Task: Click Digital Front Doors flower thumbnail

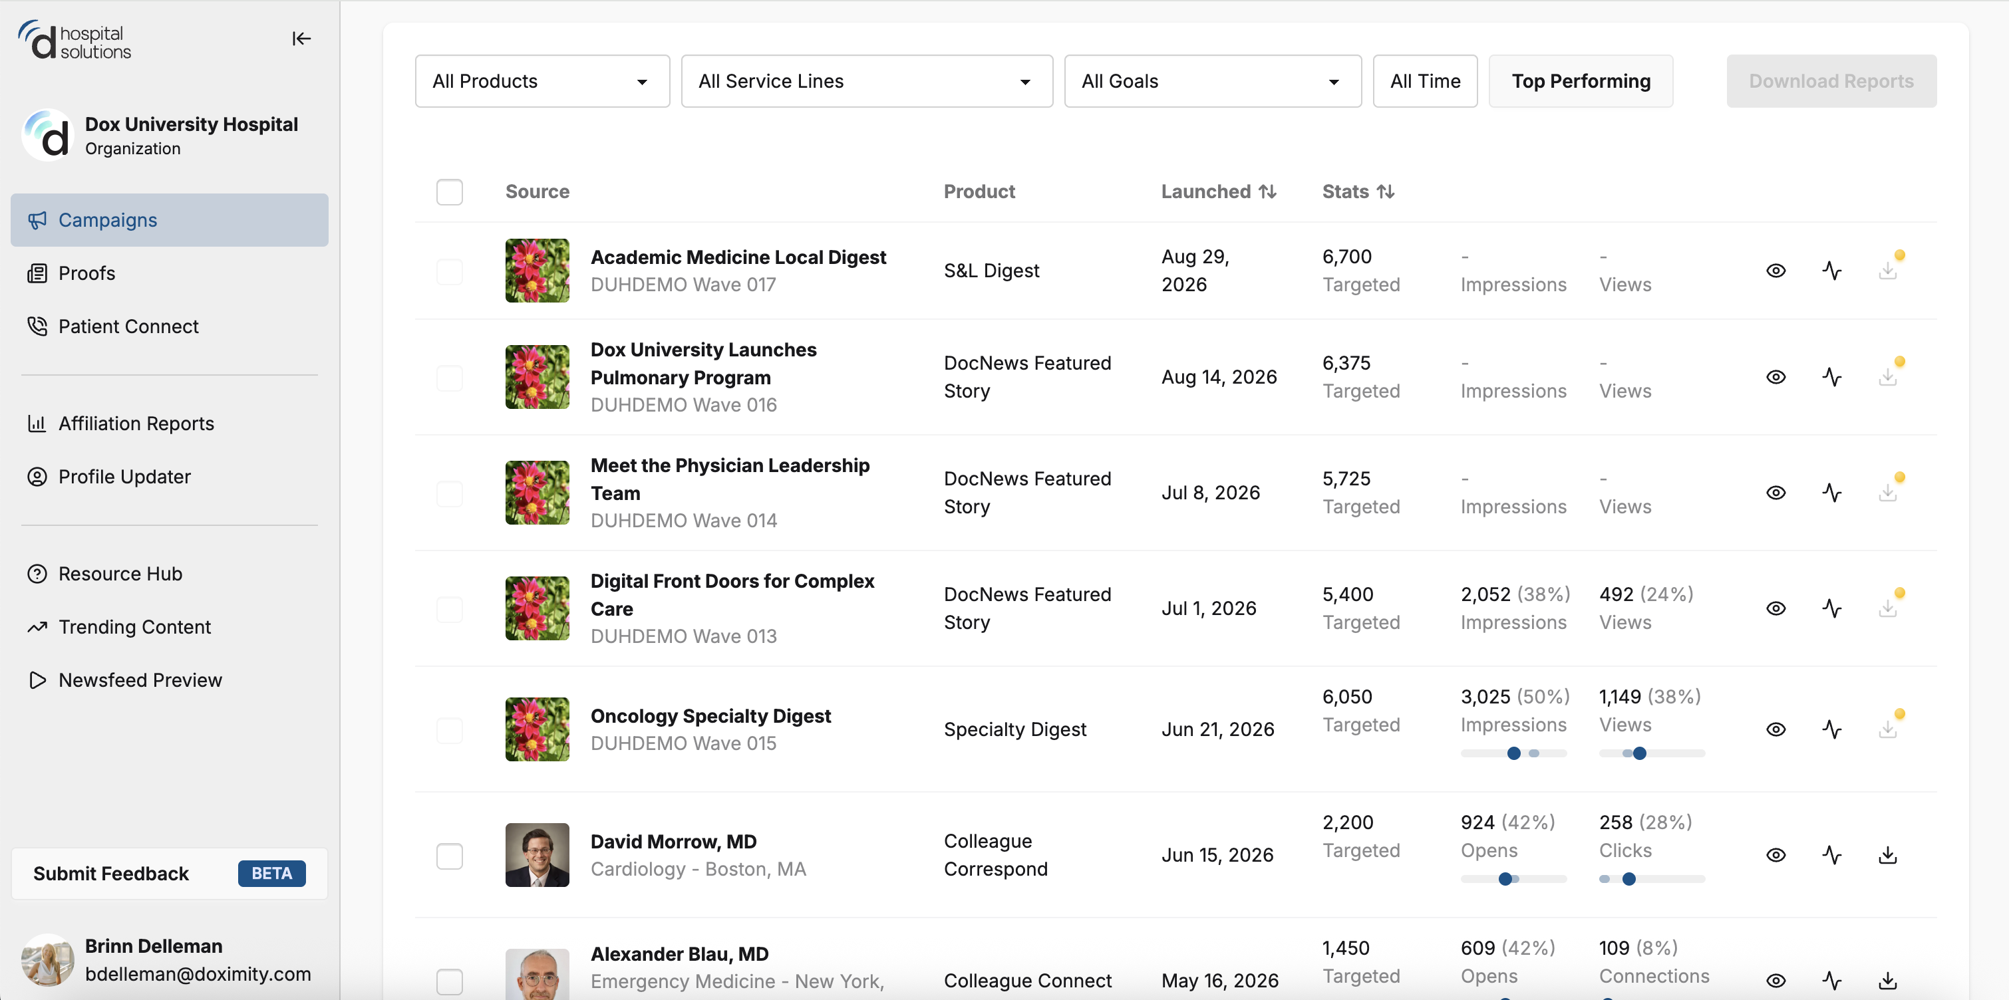Action: coord(537,608)
